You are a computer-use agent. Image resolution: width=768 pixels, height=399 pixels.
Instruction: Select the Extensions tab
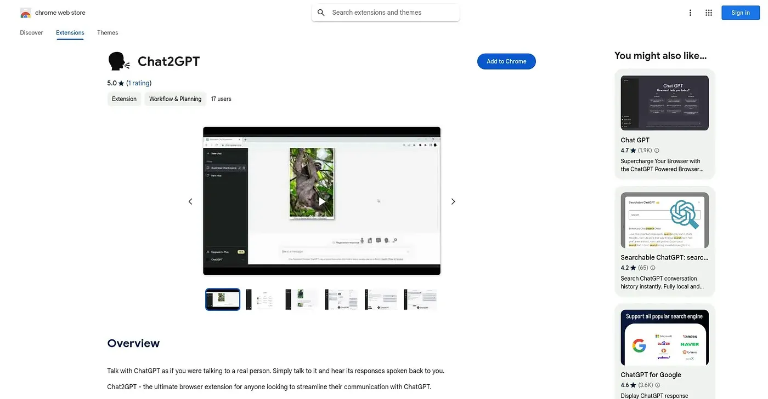coord(70,33)
